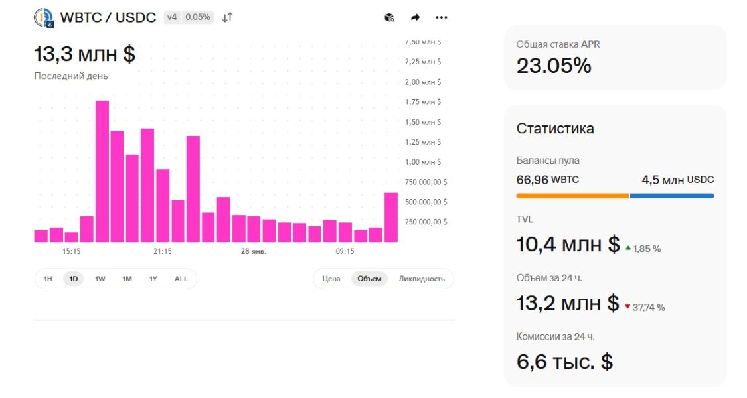Click the WBTC/USDC token pair logo
Viewport: 747px width, 398px height.
click(43, 16)
